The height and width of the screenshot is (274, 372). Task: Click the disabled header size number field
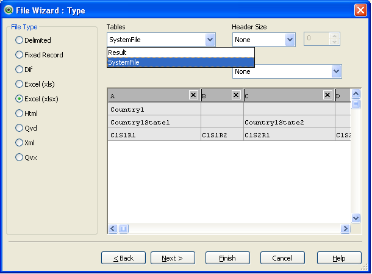tap(317, 38)
